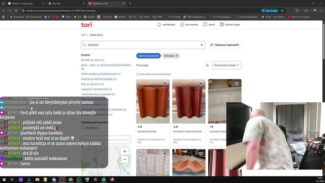Select Lapset ja vanhemmat category
Screen dimensions: 325x183
tap(94, 89)
